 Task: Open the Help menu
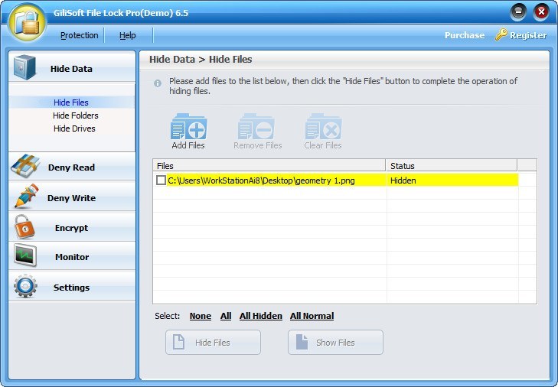(127, 35)
